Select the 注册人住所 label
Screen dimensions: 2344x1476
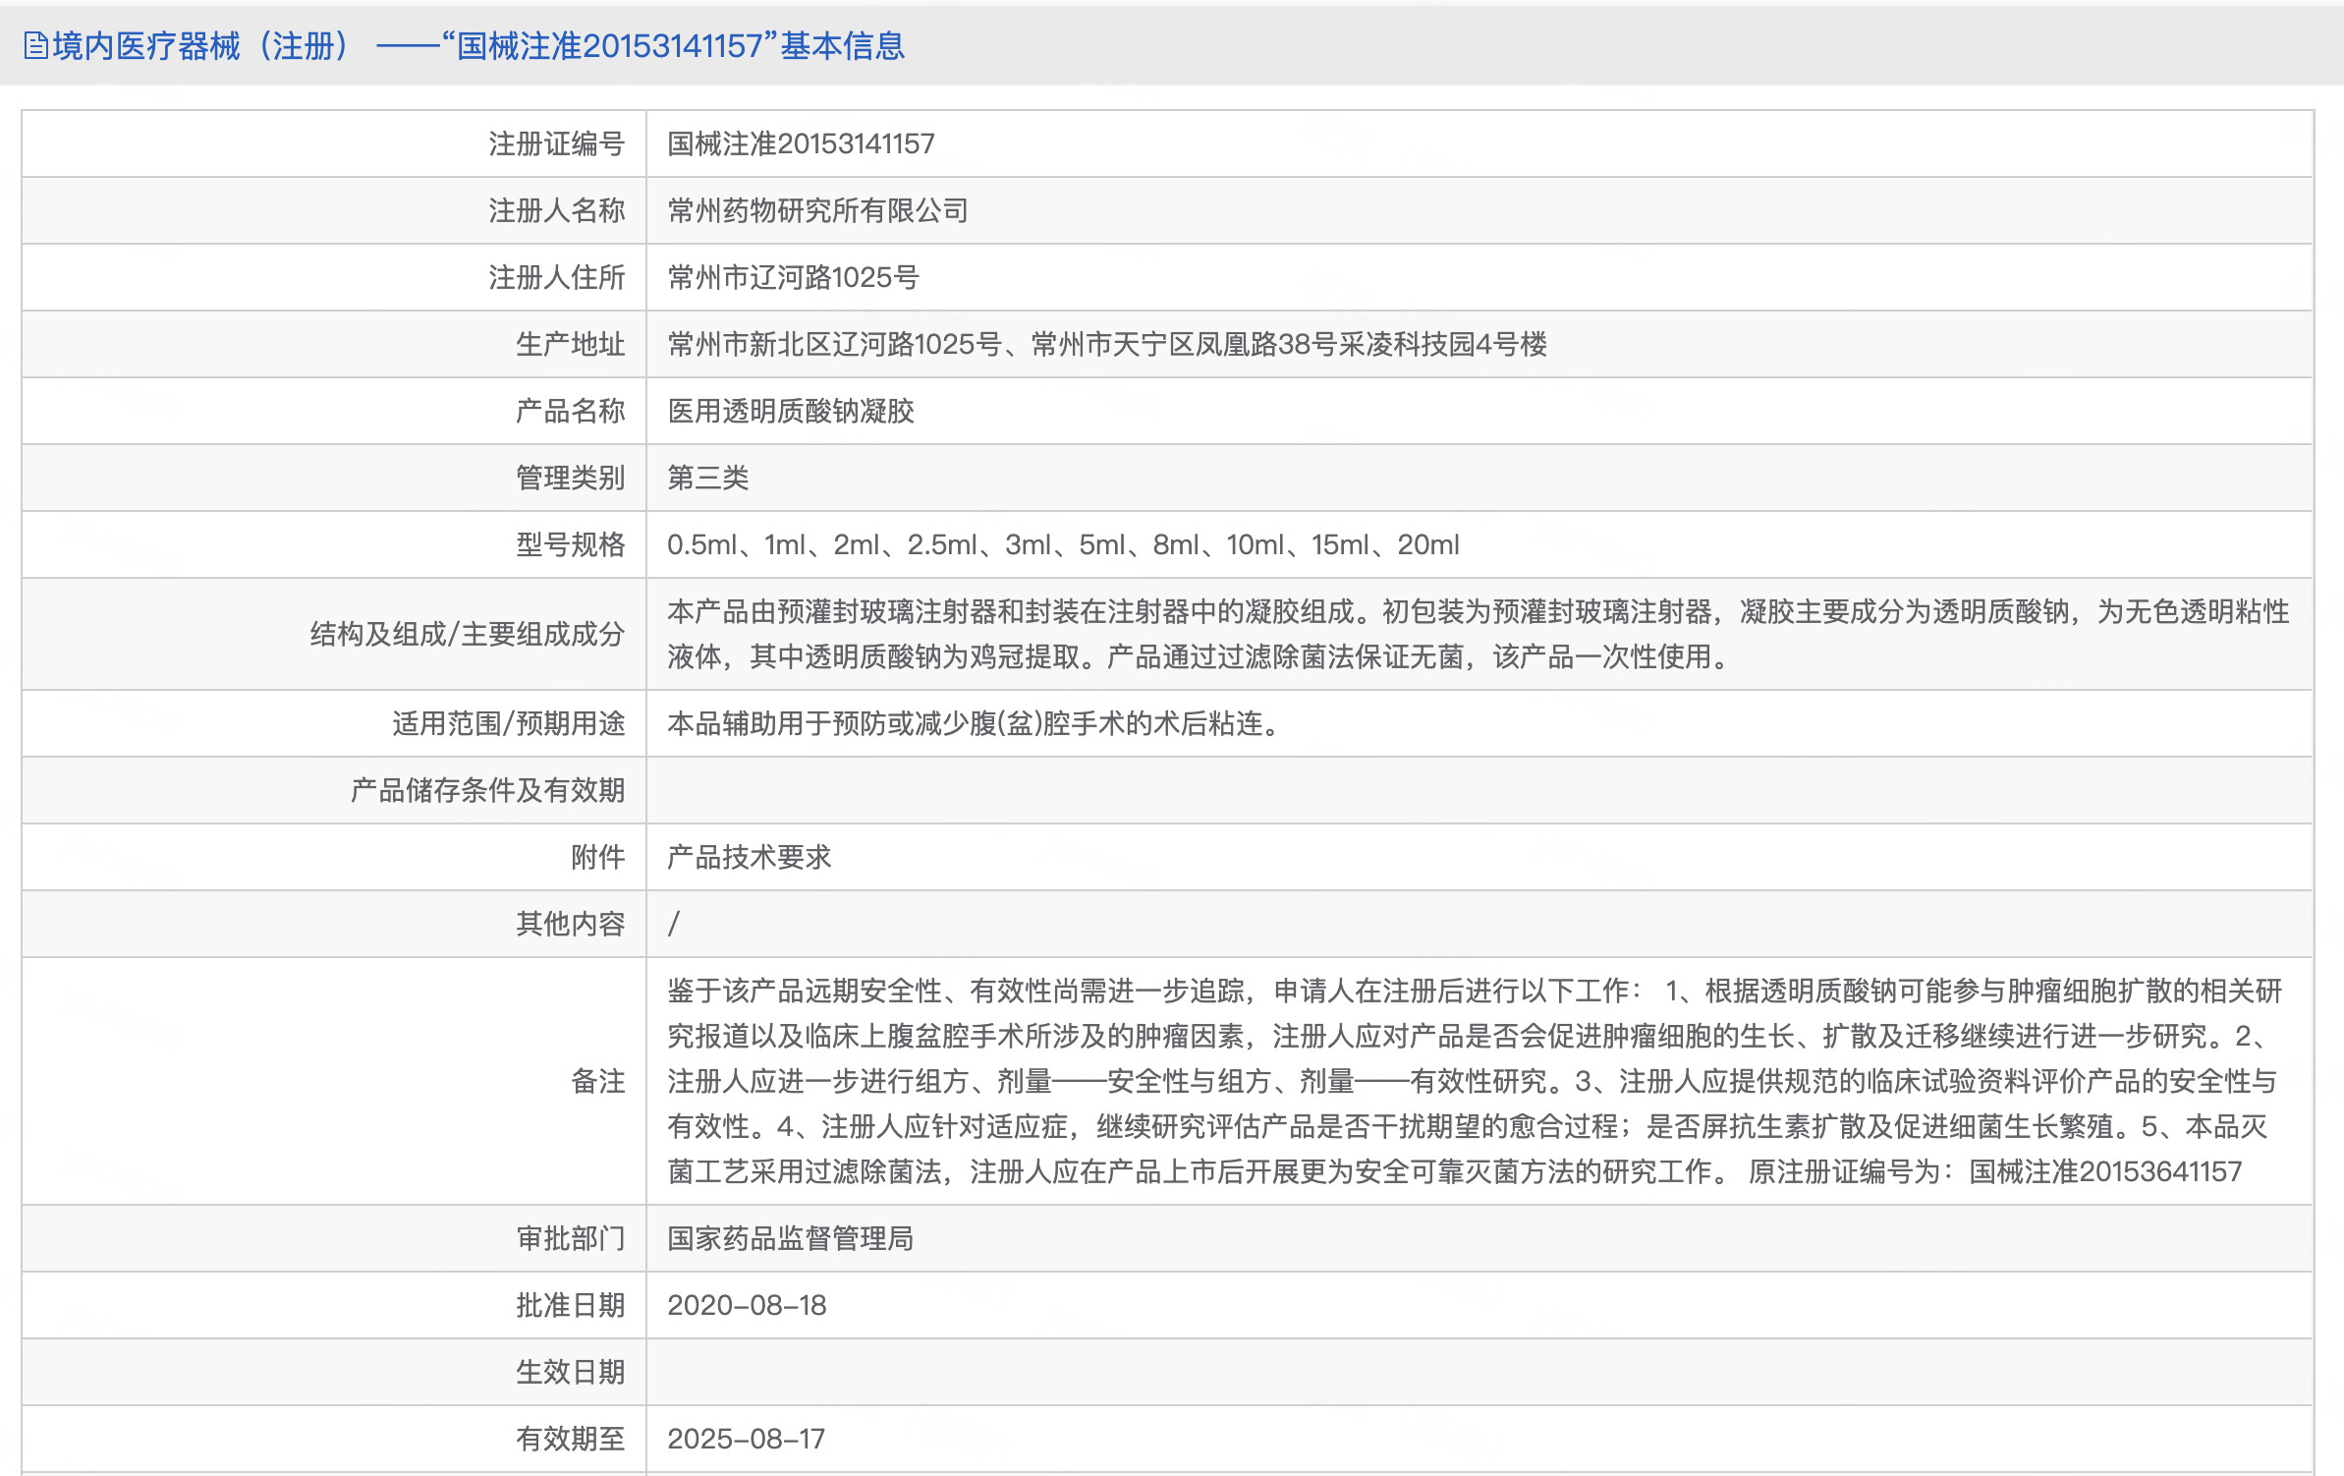tap(557, 278)
